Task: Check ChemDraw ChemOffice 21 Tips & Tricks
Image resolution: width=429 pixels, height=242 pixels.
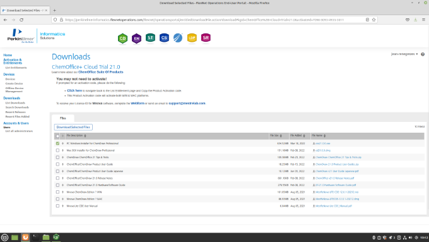Action: [x=57, y=157]
